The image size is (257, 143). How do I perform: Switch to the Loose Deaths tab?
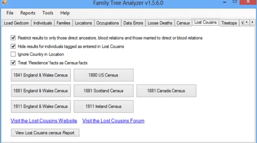160,23
